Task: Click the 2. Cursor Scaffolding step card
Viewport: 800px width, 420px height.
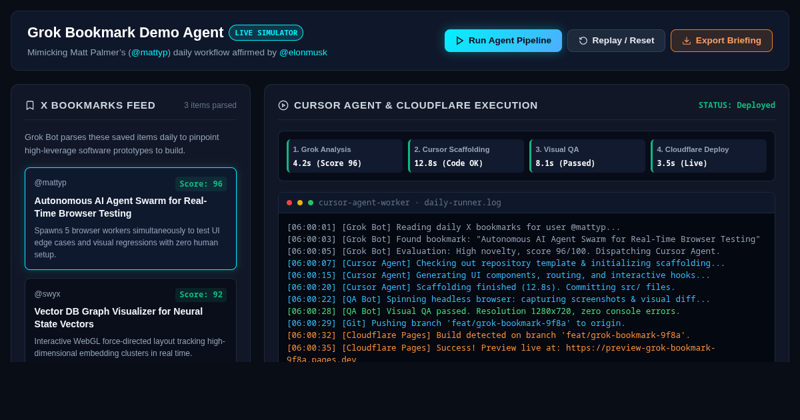Action: coord(466,156)
